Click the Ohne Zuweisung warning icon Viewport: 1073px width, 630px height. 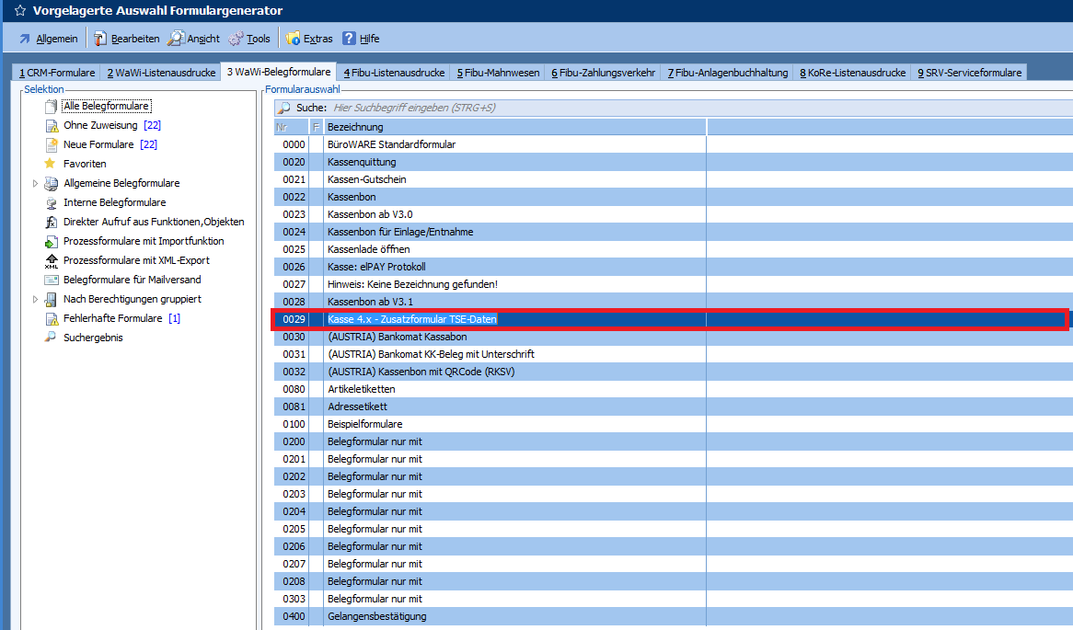pyautogui.click(x=51, y=125)
